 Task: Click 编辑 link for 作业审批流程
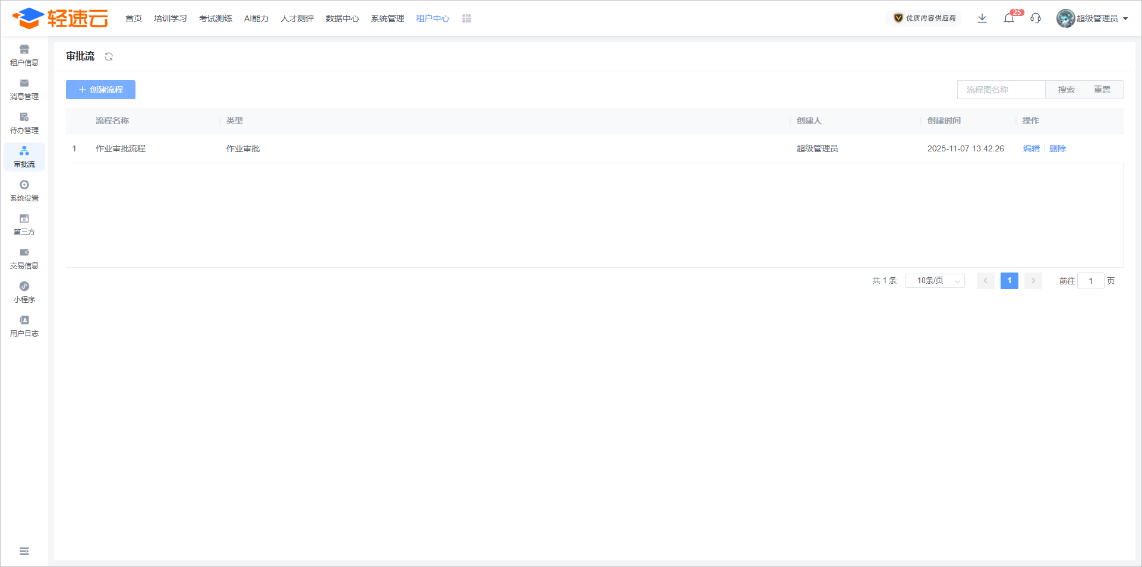click(x=1031, y=148)
